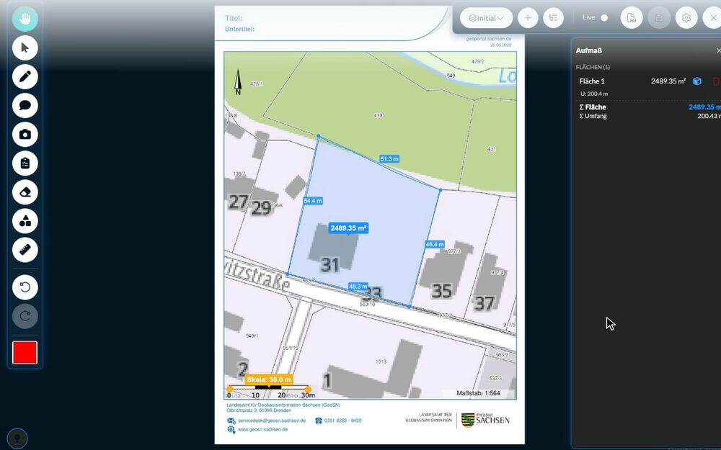Image resolution: width=721 pixels, height=450 pixels.
Task: Click the FLÄCHEN (1) section heading
Action: pyautogui.click(x=593, y=67)
